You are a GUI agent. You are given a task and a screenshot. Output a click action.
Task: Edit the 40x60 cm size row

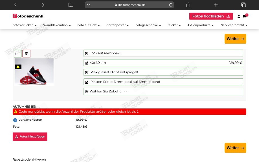click(163, 63)
